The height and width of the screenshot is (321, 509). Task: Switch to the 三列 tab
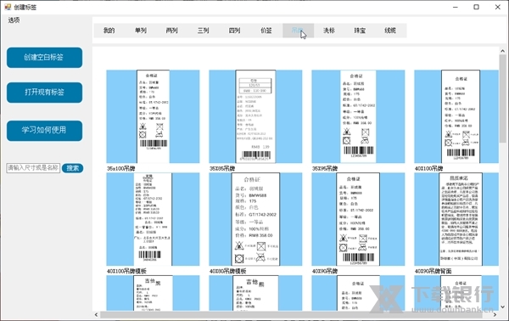[x=204, y=31]
